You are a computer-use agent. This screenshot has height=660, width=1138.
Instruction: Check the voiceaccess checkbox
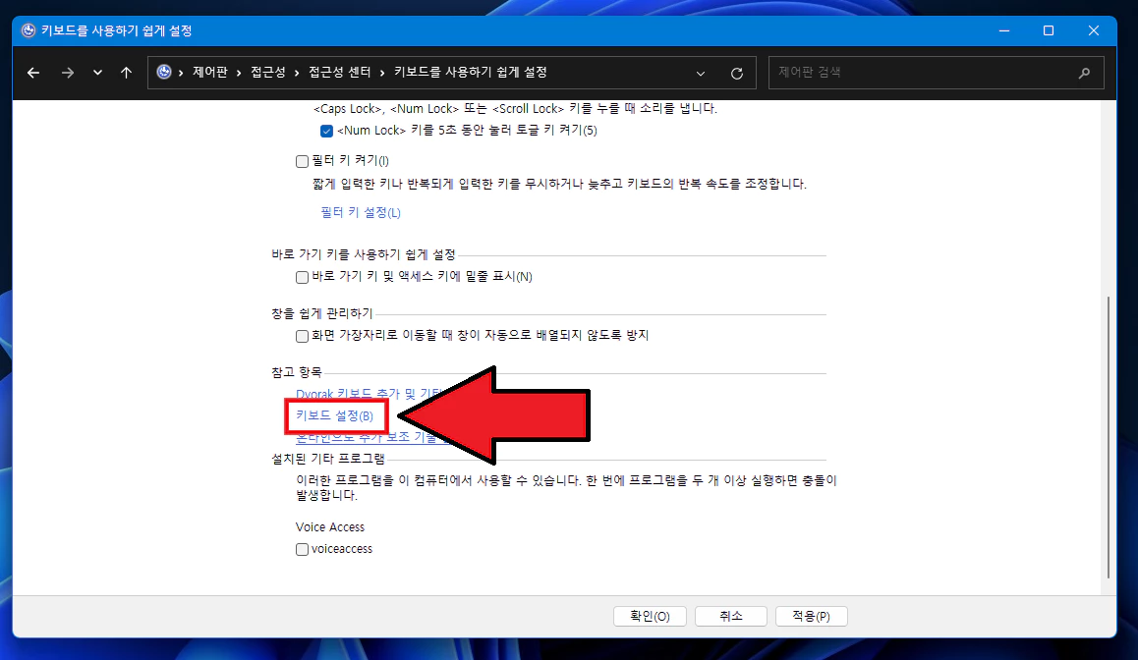302,550
